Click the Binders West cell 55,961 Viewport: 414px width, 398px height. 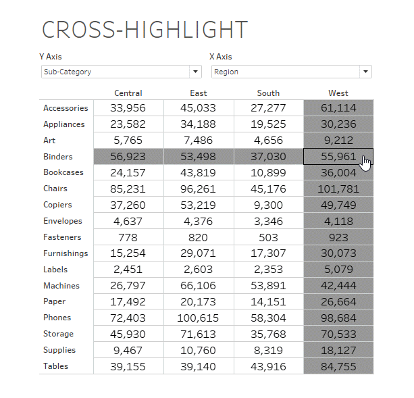point(338,157)
